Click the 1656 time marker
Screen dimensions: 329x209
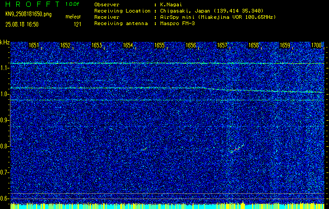pyautogui.click(x=191, y=45)
